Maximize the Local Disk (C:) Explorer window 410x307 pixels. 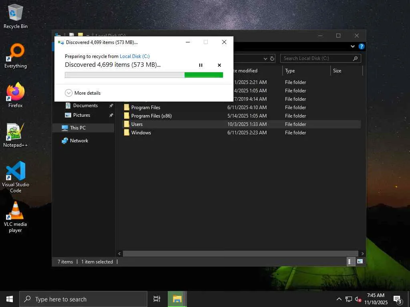pos(338,36)
